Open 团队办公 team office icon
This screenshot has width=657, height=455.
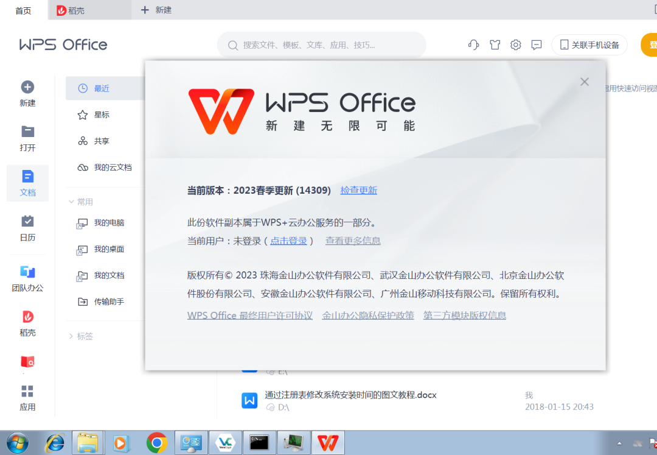(27, 272)
